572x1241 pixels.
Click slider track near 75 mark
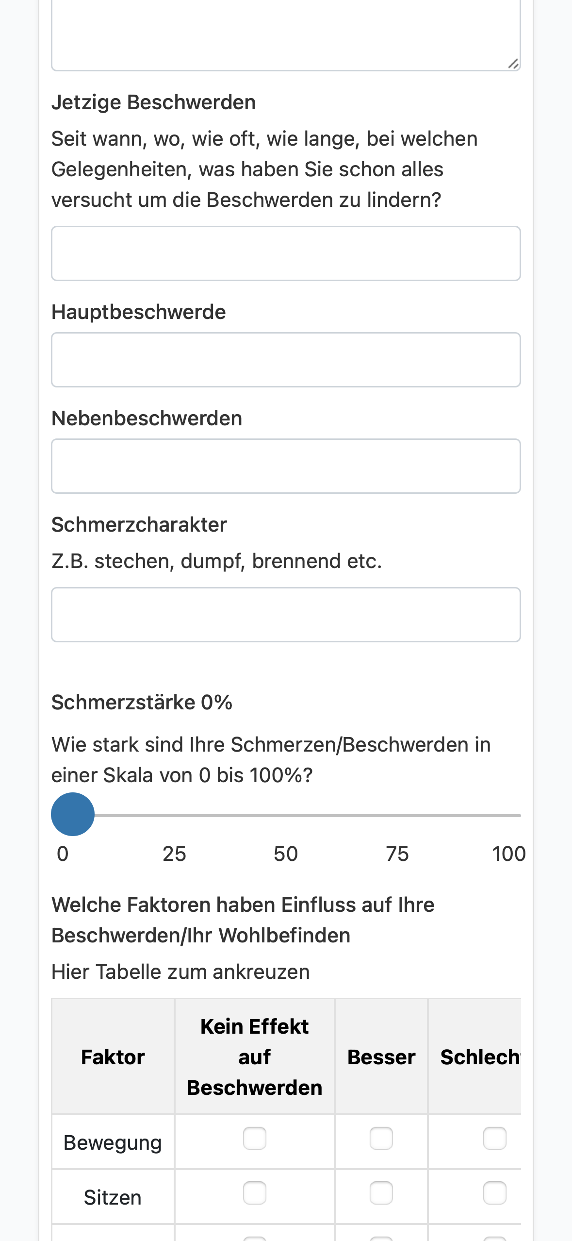(397, 815)
